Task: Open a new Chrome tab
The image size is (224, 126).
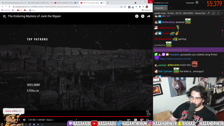Action: (108, 3)
